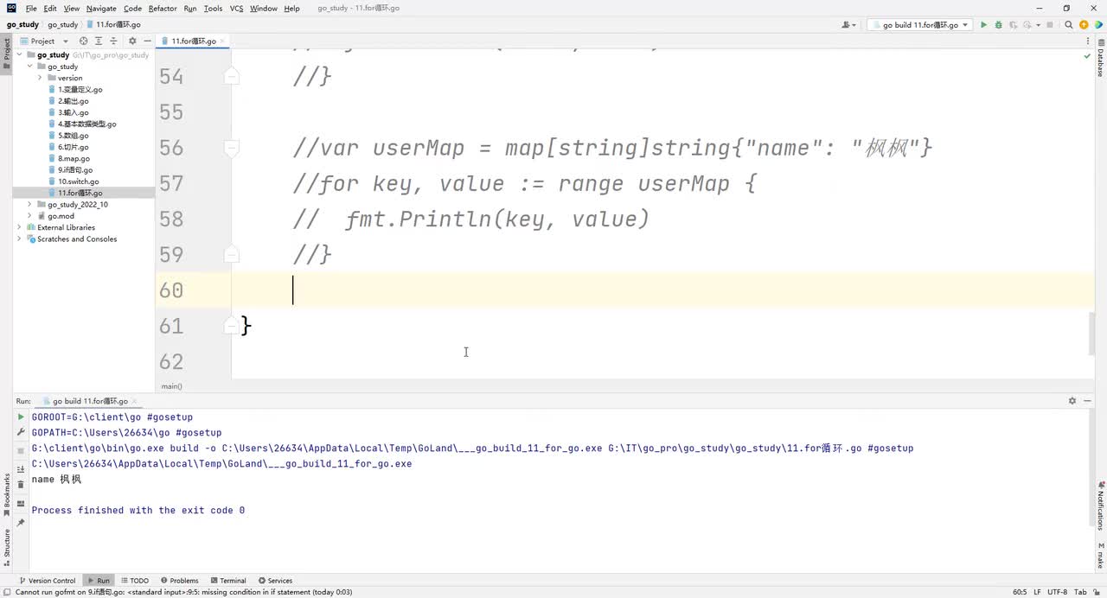1107x598 pixels.
Task: Click Scroll to End icon in Run panel
Action: click(22, 469)
